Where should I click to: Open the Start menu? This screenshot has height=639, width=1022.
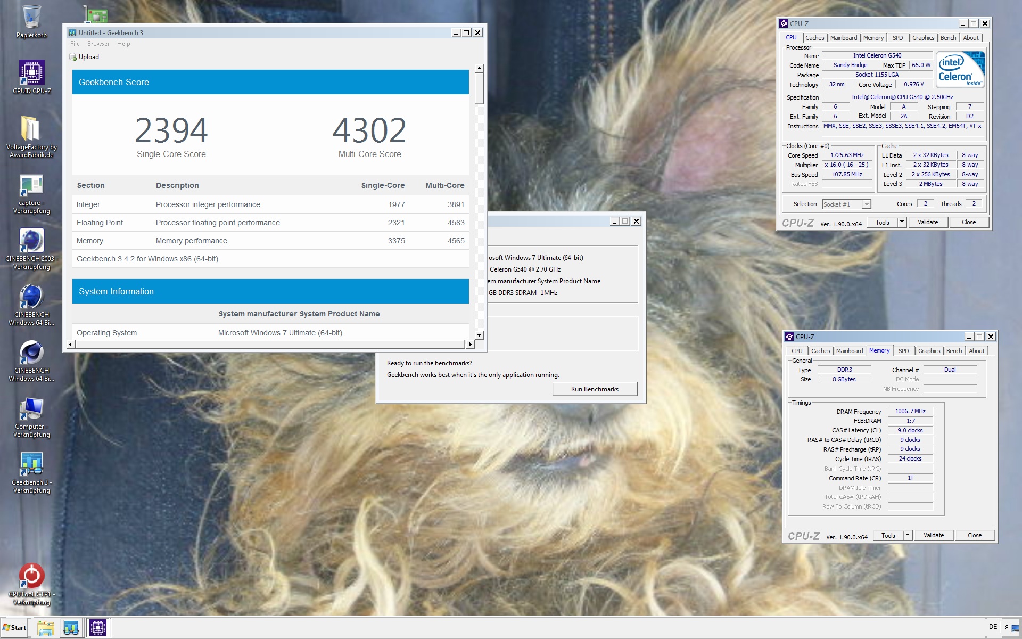pyautogui.click(x=14, y=628)
